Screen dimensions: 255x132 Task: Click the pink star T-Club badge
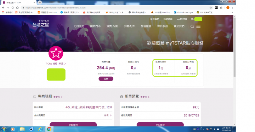tap(56, 53)
